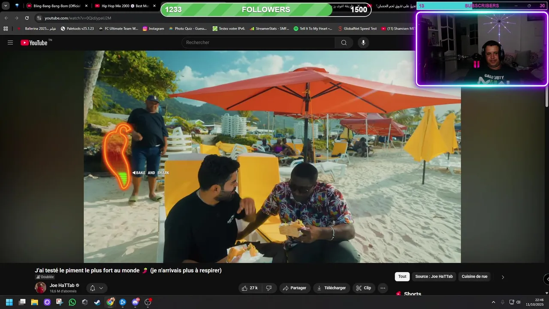This screenshot has width=549, height=309.
Task: Share the video via Partager
Action: 294,288
